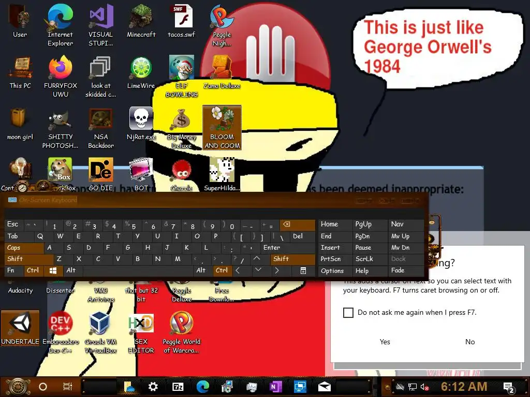Click the This PC desktop icon
Screen dimensions: 530x397
click(20, 72)
